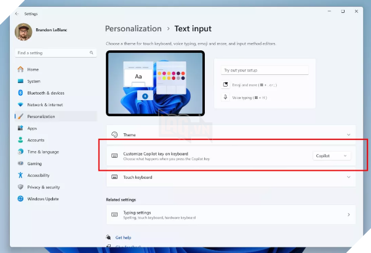Image resolution: width=371 pixels, height=253 pixels.
Task: Open Privacy & security category
Action: click(56, 187)
